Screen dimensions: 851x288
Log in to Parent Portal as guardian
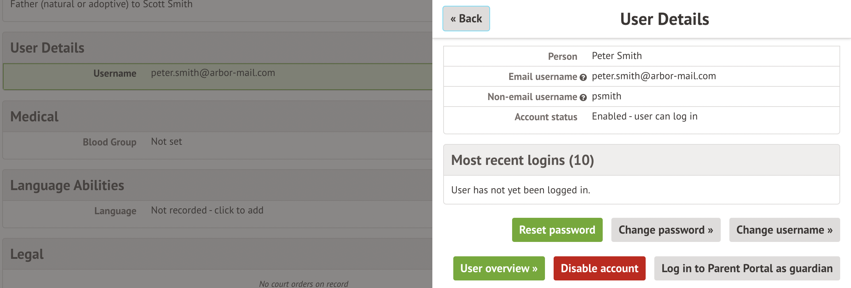click(747, 268)
